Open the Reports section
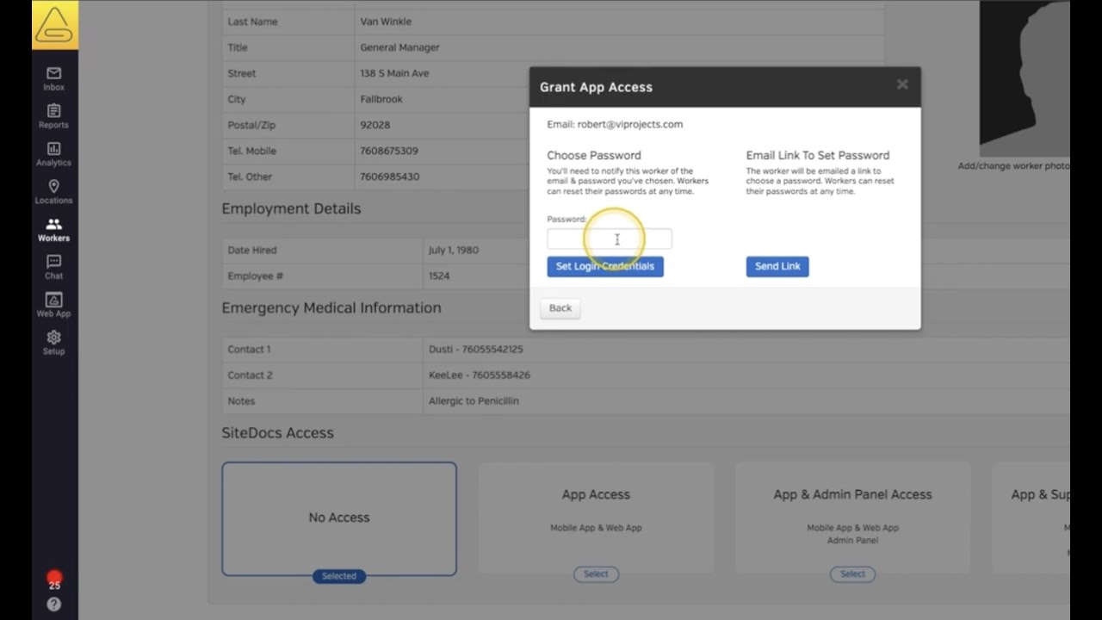The image size is (1102, 620). point(53,117)
